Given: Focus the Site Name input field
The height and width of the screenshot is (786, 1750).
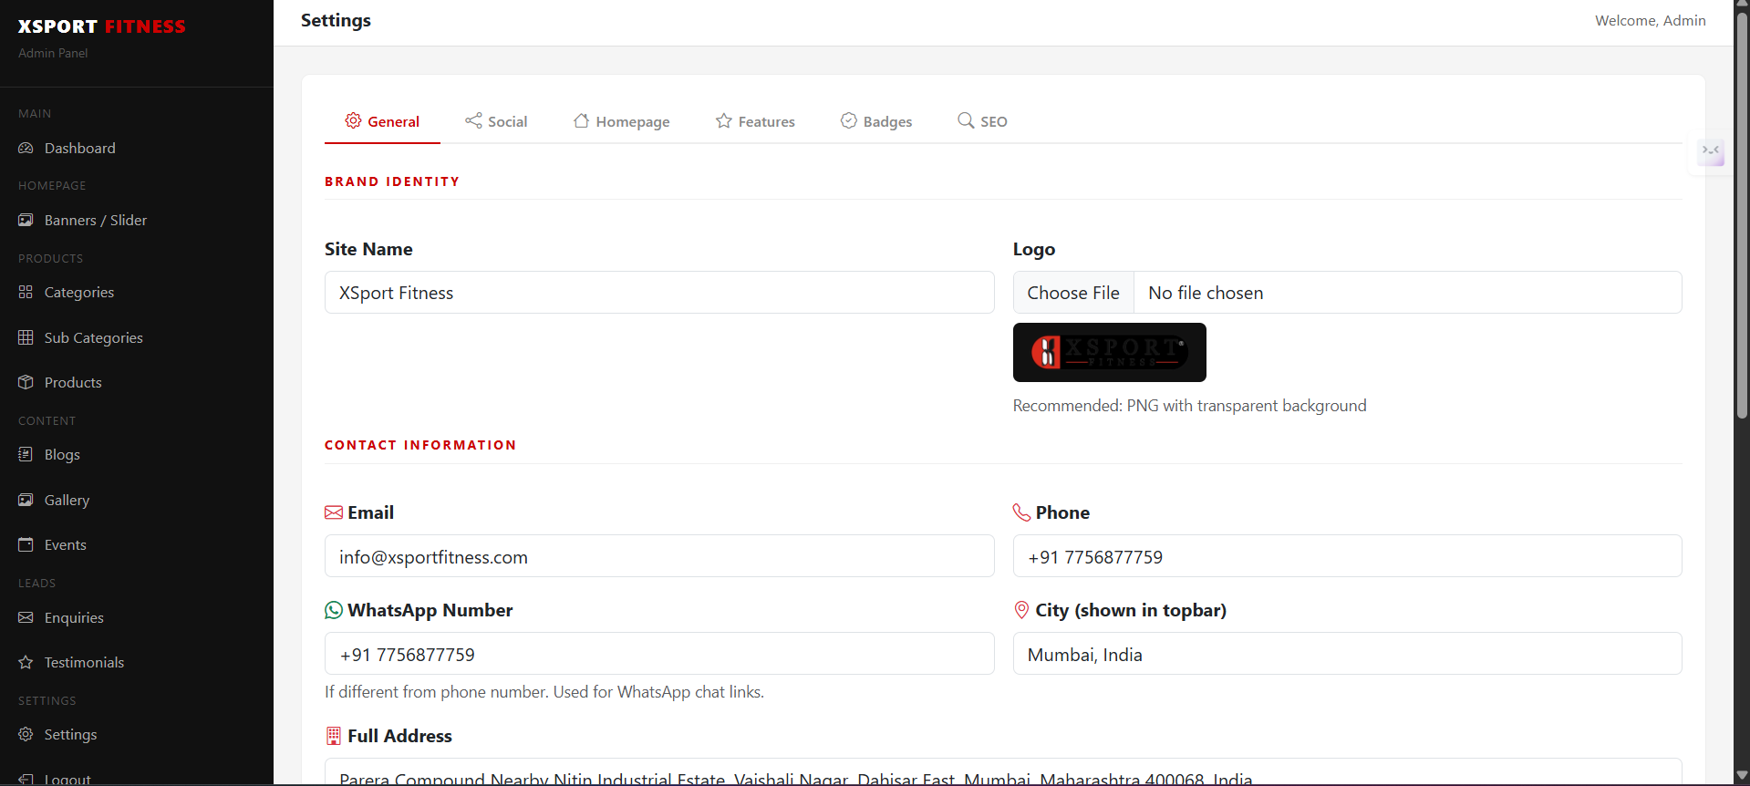Looking at the screenshot, I should (x=659, y=293).
